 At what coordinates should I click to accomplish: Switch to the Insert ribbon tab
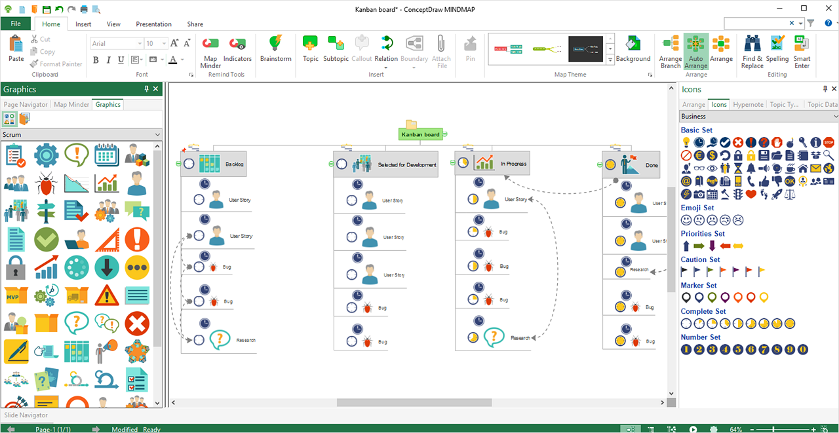click(83, 24)
